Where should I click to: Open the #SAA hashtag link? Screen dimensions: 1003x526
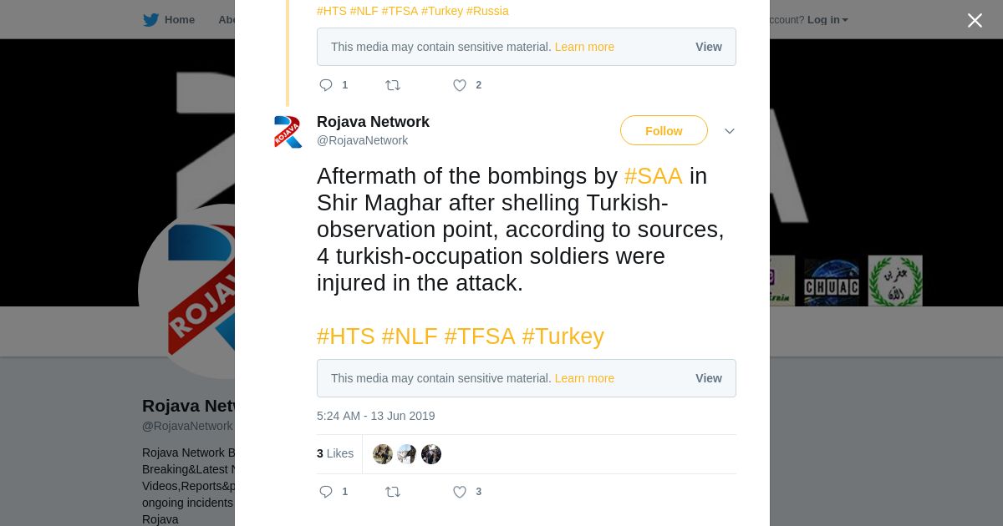[653, 176]
